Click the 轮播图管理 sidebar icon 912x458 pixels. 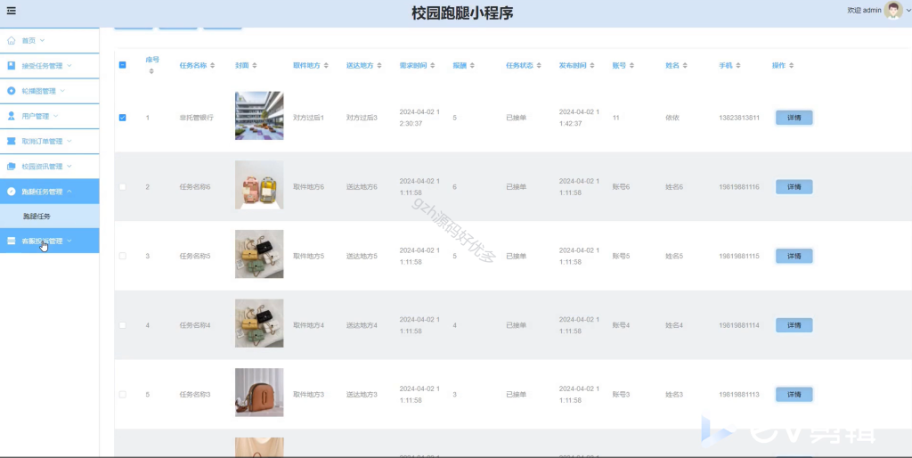pyautogui.click(x=11, y=91)
